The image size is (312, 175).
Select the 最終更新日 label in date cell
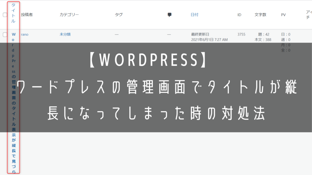click(x=200, y=34)
